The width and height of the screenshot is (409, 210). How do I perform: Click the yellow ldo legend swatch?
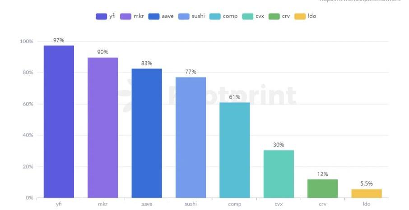300,16
